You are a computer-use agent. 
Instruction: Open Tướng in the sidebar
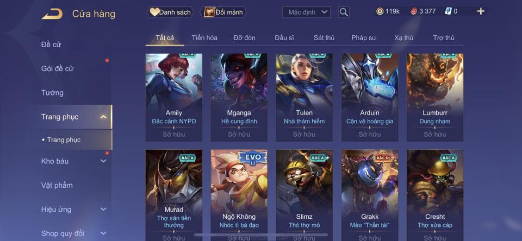point(52,92)
